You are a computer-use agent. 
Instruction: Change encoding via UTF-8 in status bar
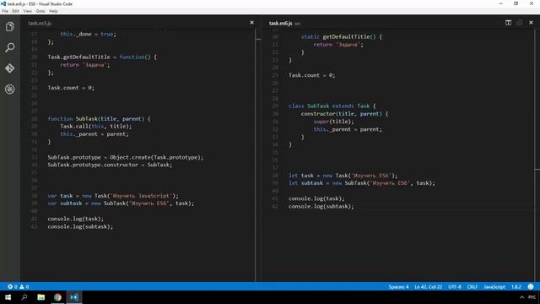(455, 287)
